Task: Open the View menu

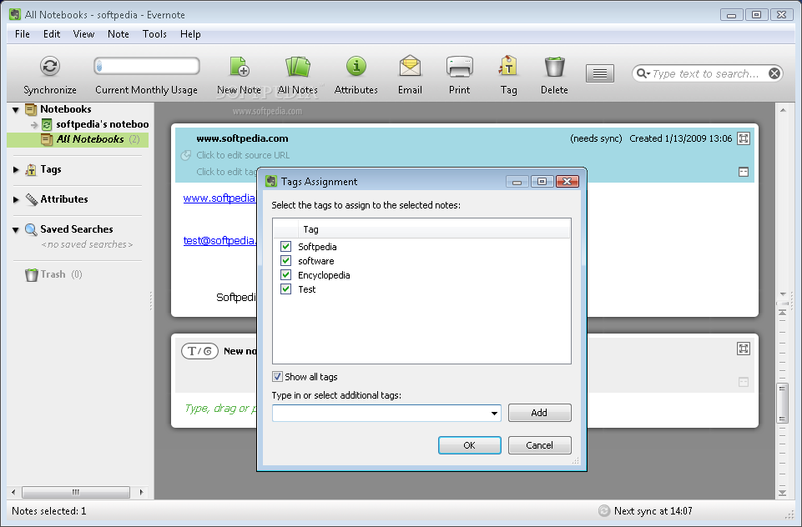Action: click(x=84, y=34)
